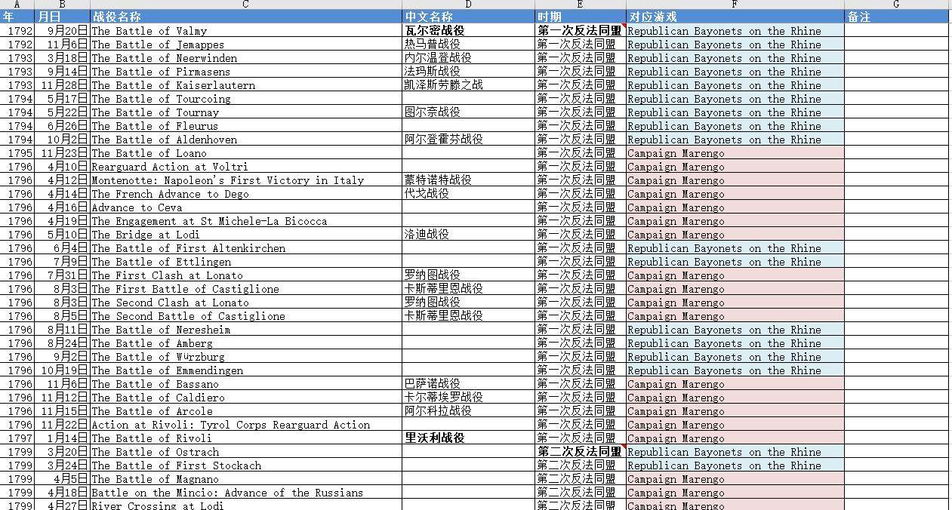952x510 pixels.
Task: Select column D header
Action: pos(468,5)
